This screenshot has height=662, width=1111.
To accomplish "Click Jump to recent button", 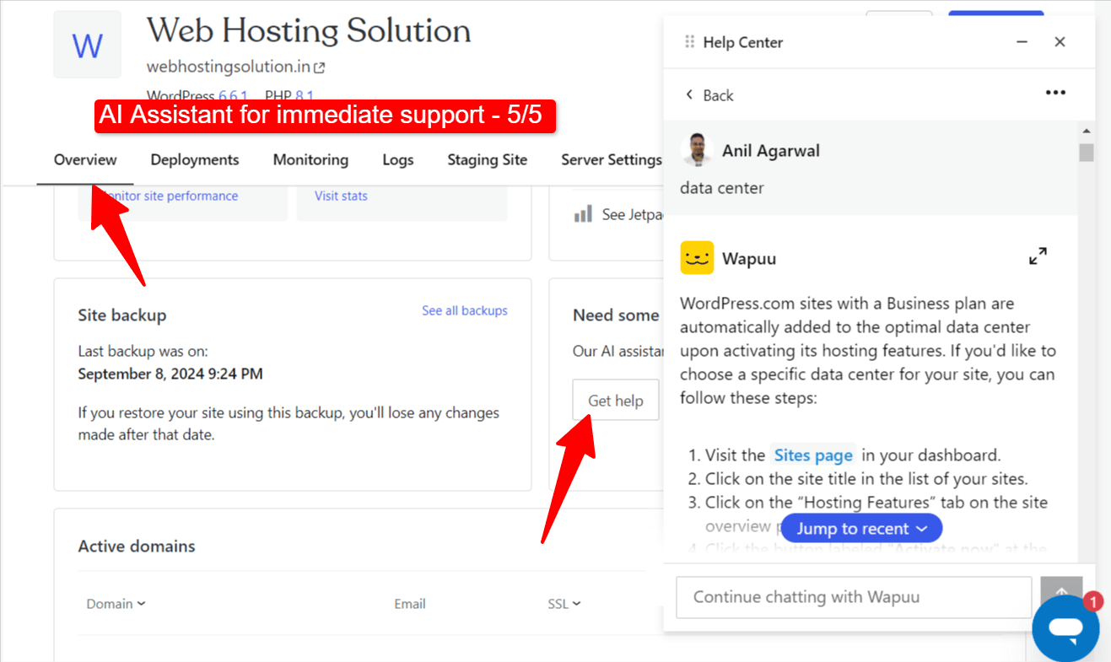I will tap(861, 529).
